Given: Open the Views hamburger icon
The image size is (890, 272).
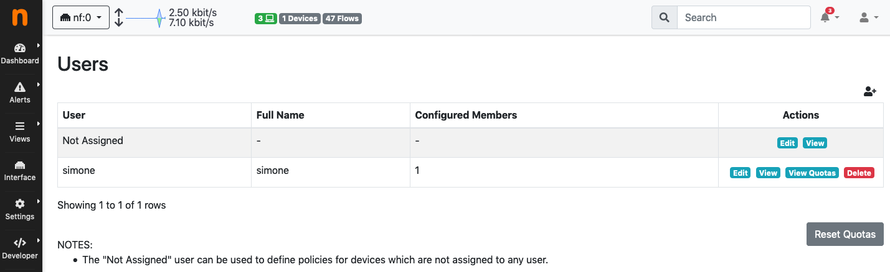Looking at the screenshot, I should [20, 126].
